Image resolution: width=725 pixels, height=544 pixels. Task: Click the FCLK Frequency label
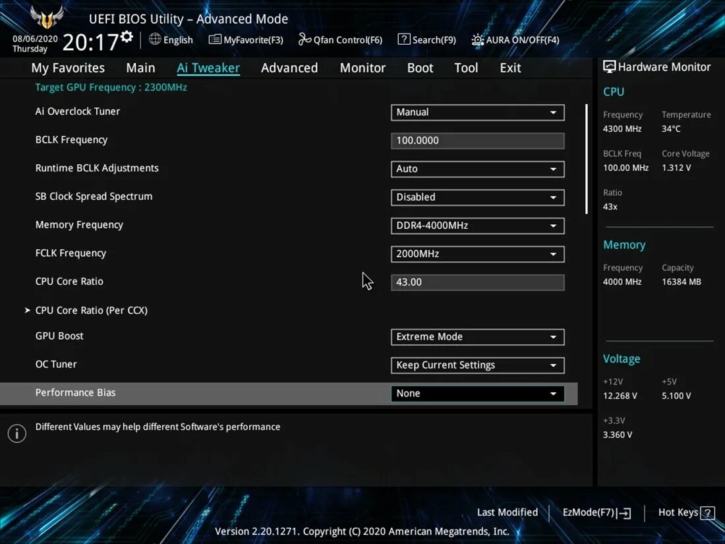click(x=71, y=253)
